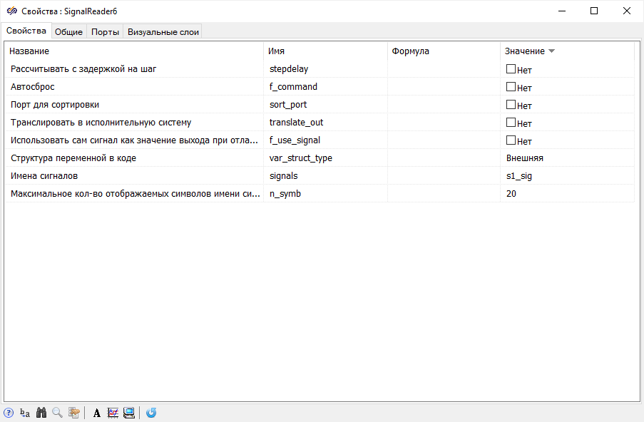Check the translate_out checkbox

tap(511, 123)
